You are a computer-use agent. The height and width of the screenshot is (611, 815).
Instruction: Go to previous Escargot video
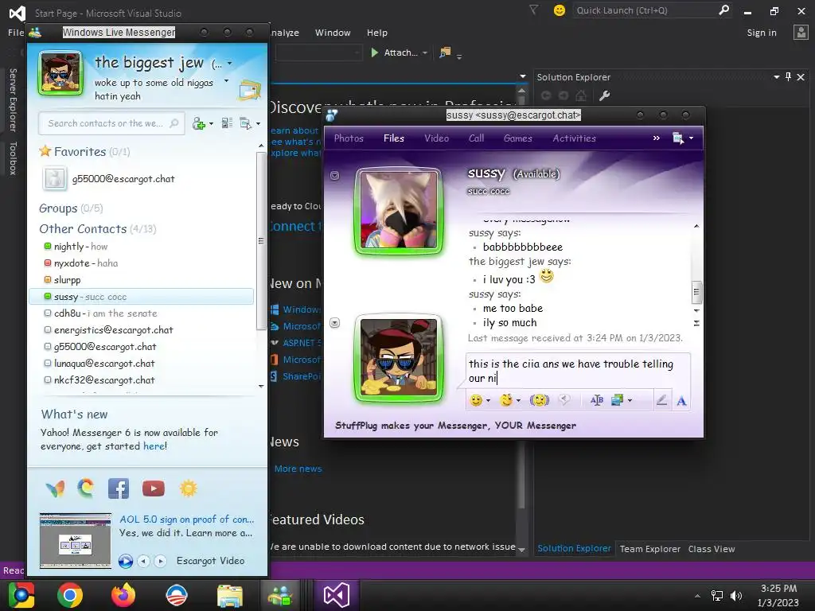pos(144,561)
